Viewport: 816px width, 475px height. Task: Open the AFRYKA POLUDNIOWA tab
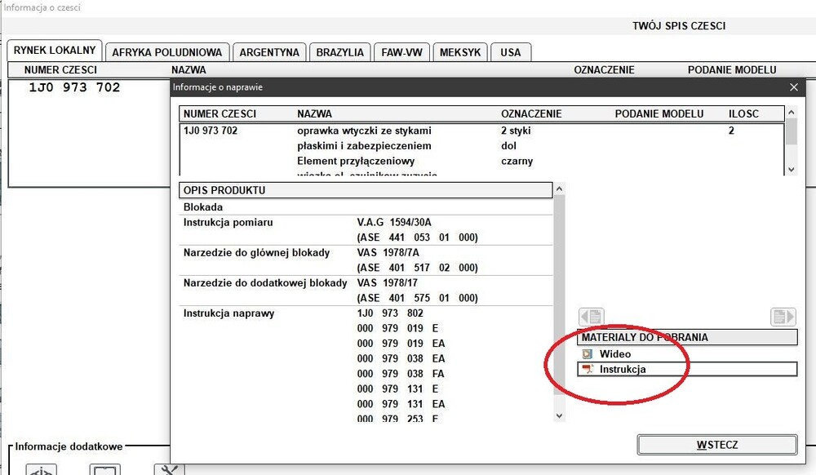point(166,52)
